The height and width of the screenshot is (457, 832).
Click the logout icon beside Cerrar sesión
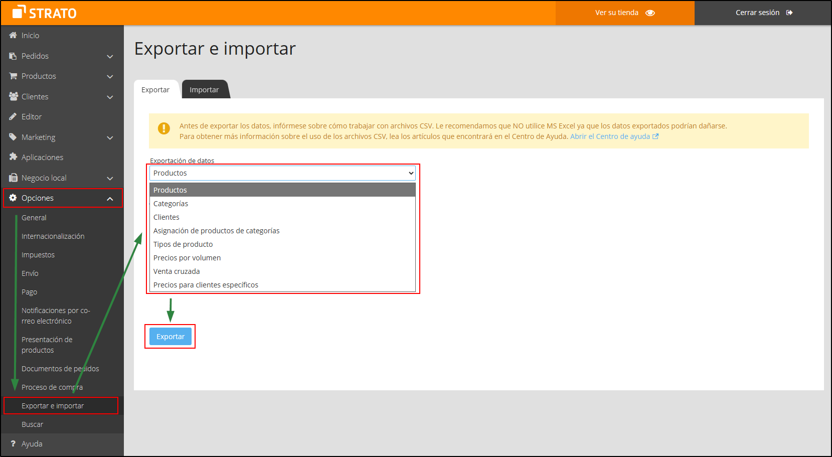(x=789, y=13)
